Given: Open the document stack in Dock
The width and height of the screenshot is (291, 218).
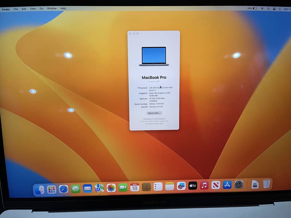Looking at the screenshot, I should [255, 184].
